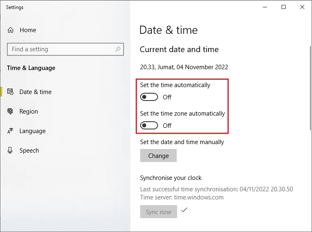Click the vertical scrollbar on the right
312x232 pixels.
coord(310,88)
